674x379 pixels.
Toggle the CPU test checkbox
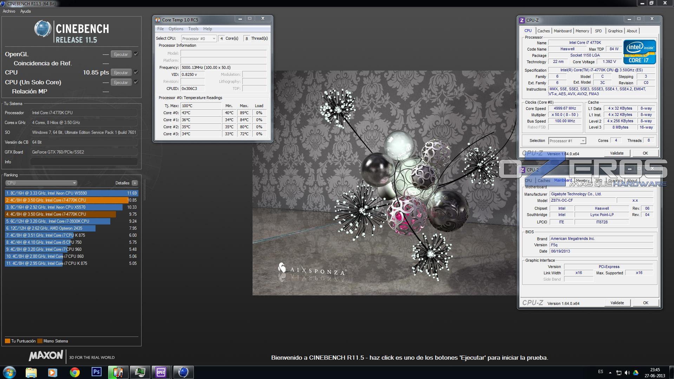[136, 72]
